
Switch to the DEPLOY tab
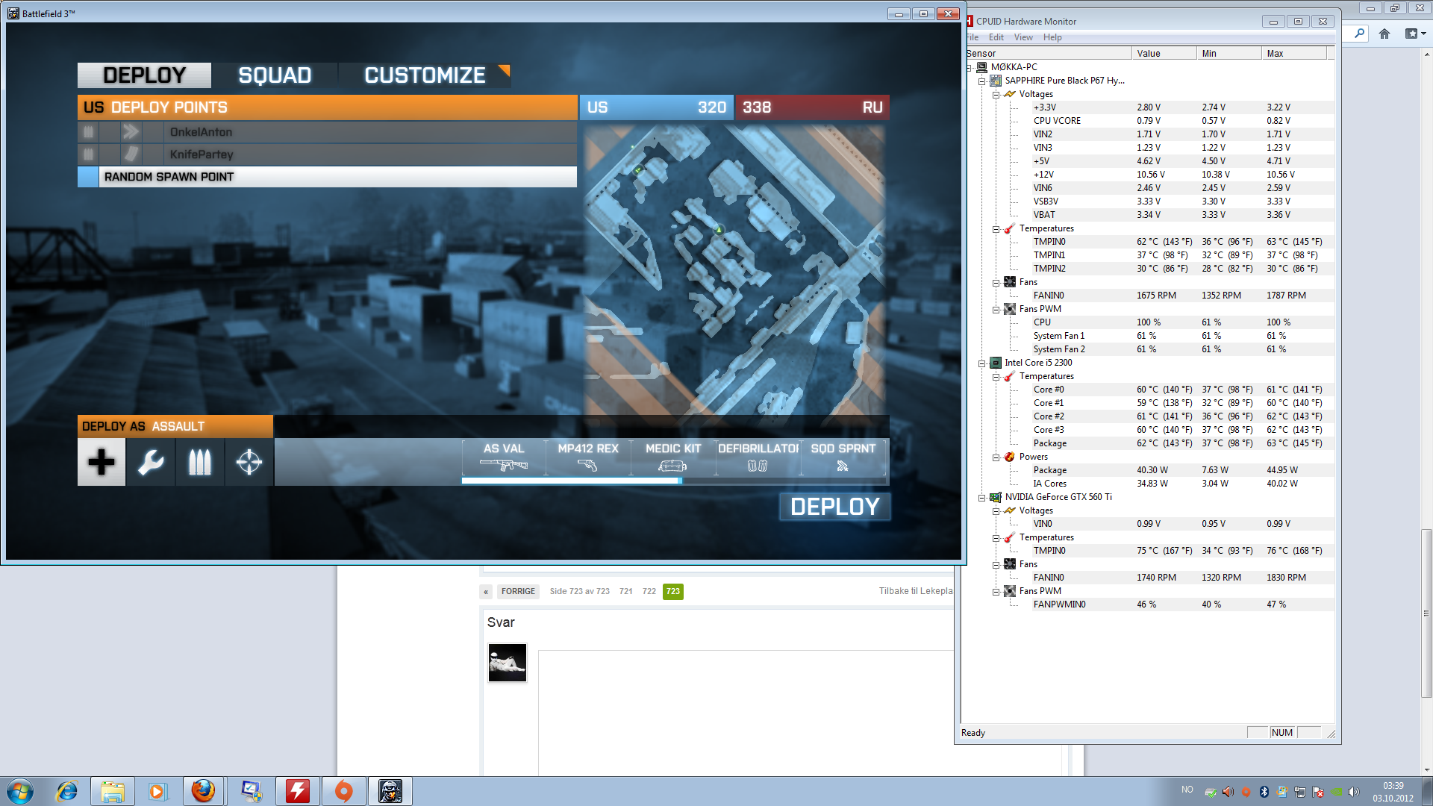[x=144, y=75]
